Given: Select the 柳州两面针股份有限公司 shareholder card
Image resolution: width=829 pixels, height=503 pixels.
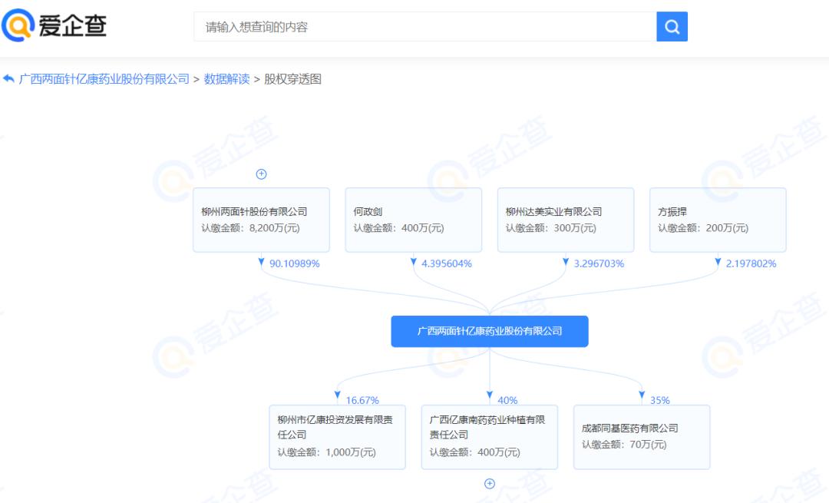Looking at the screenshot, I should coord(261,220).
